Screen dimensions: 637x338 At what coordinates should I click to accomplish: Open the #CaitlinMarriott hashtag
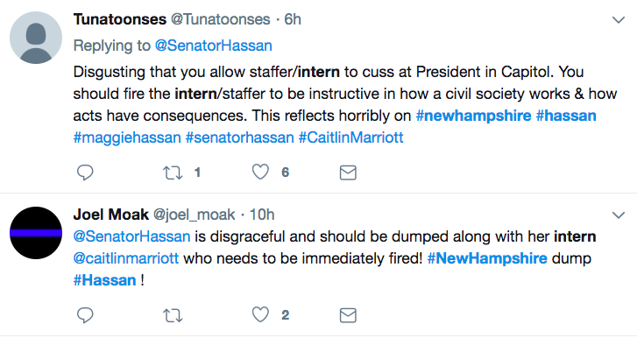pos(351,137)
